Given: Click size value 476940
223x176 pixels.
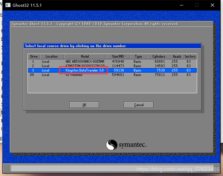Looking at the screenshot, I should (118, 61).
